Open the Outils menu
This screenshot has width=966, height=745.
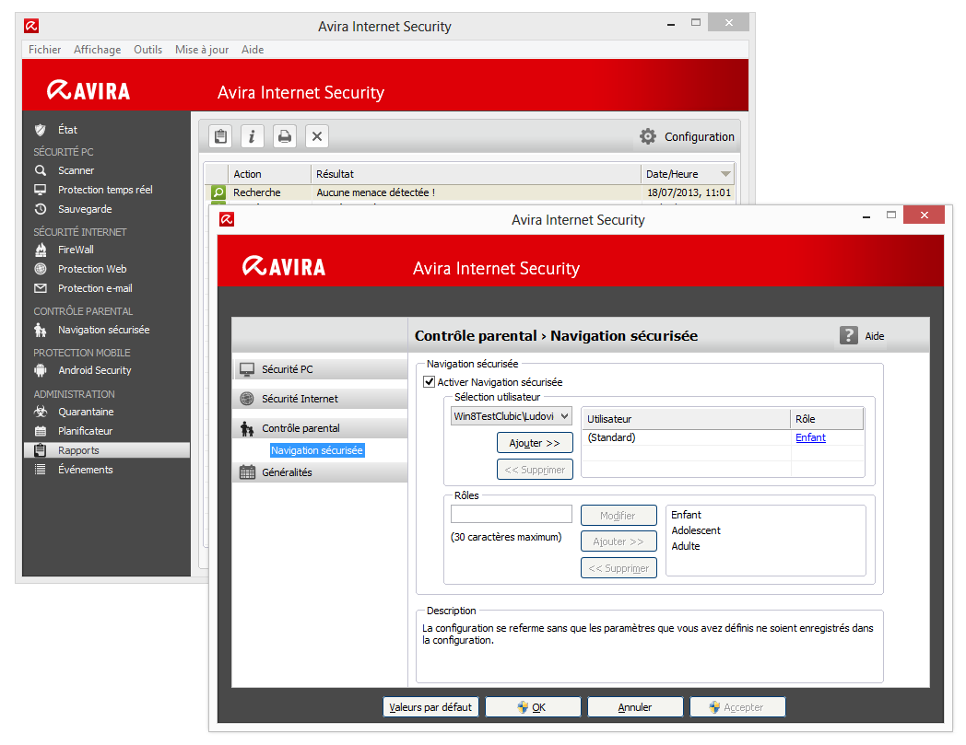point(147,50)
